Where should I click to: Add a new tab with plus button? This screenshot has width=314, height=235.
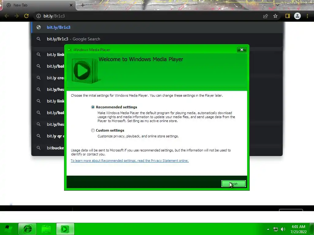pyautogui.click(x=83, y=5)
